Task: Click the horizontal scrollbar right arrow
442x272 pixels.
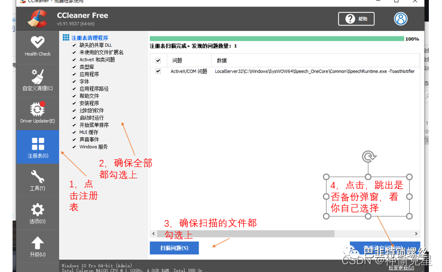Action: pos(416,233)
